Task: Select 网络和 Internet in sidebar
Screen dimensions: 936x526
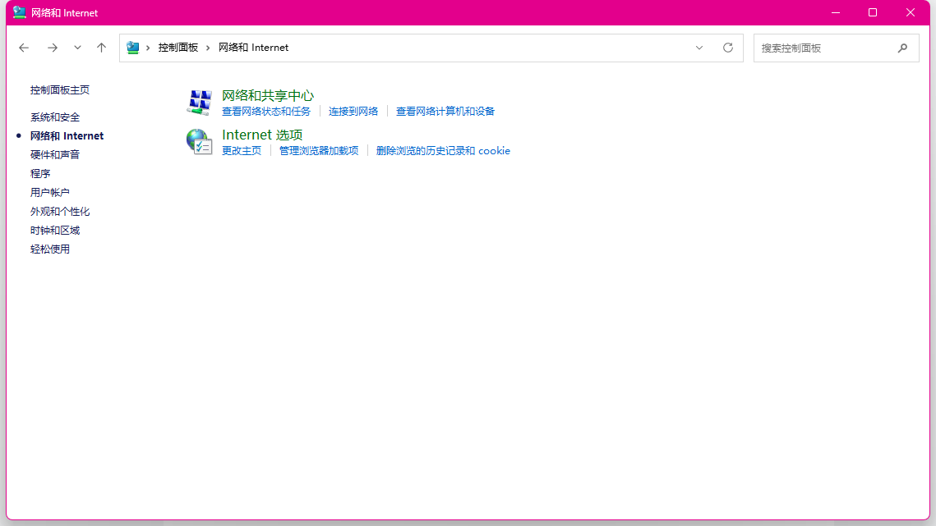Action: click(x=67, y=136)
